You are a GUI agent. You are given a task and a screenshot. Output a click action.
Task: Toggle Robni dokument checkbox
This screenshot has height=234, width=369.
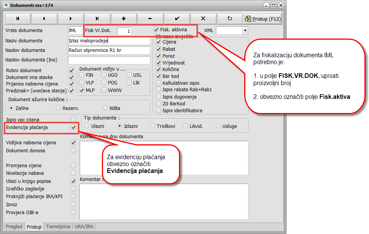click(71, 70)
